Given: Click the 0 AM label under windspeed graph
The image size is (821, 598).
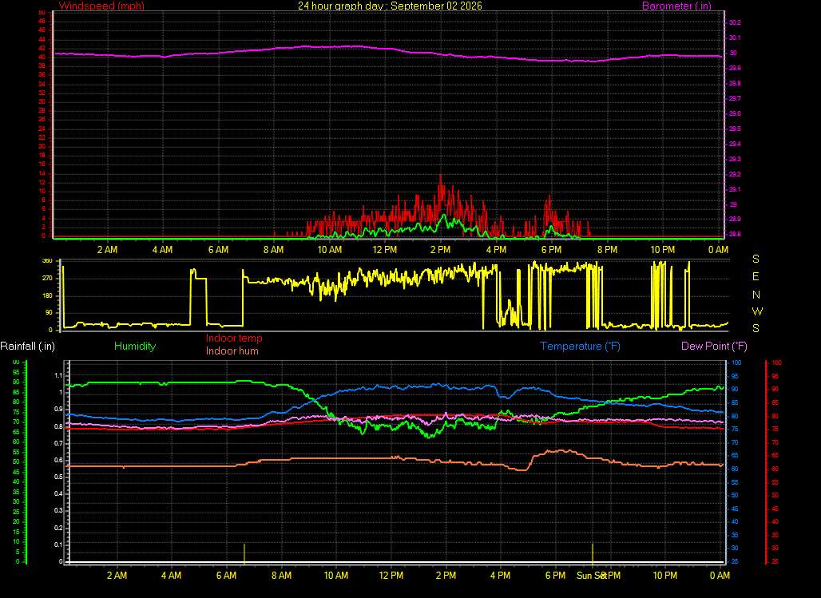Looking at the screenshot, I should point(719,250).
